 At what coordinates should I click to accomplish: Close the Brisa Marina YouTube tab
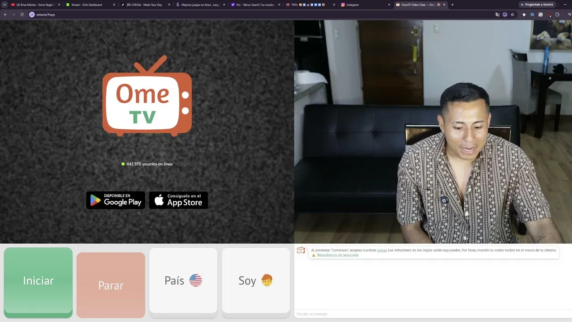(59, 4)
